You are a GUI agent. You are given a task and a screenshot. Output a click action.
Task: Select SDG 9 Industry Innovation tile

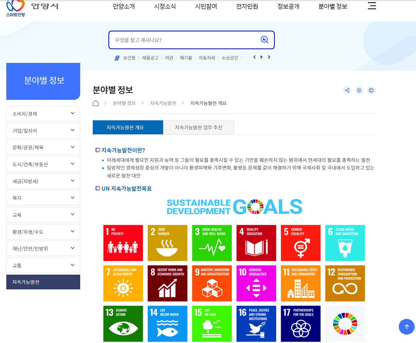tap(212, 283)
